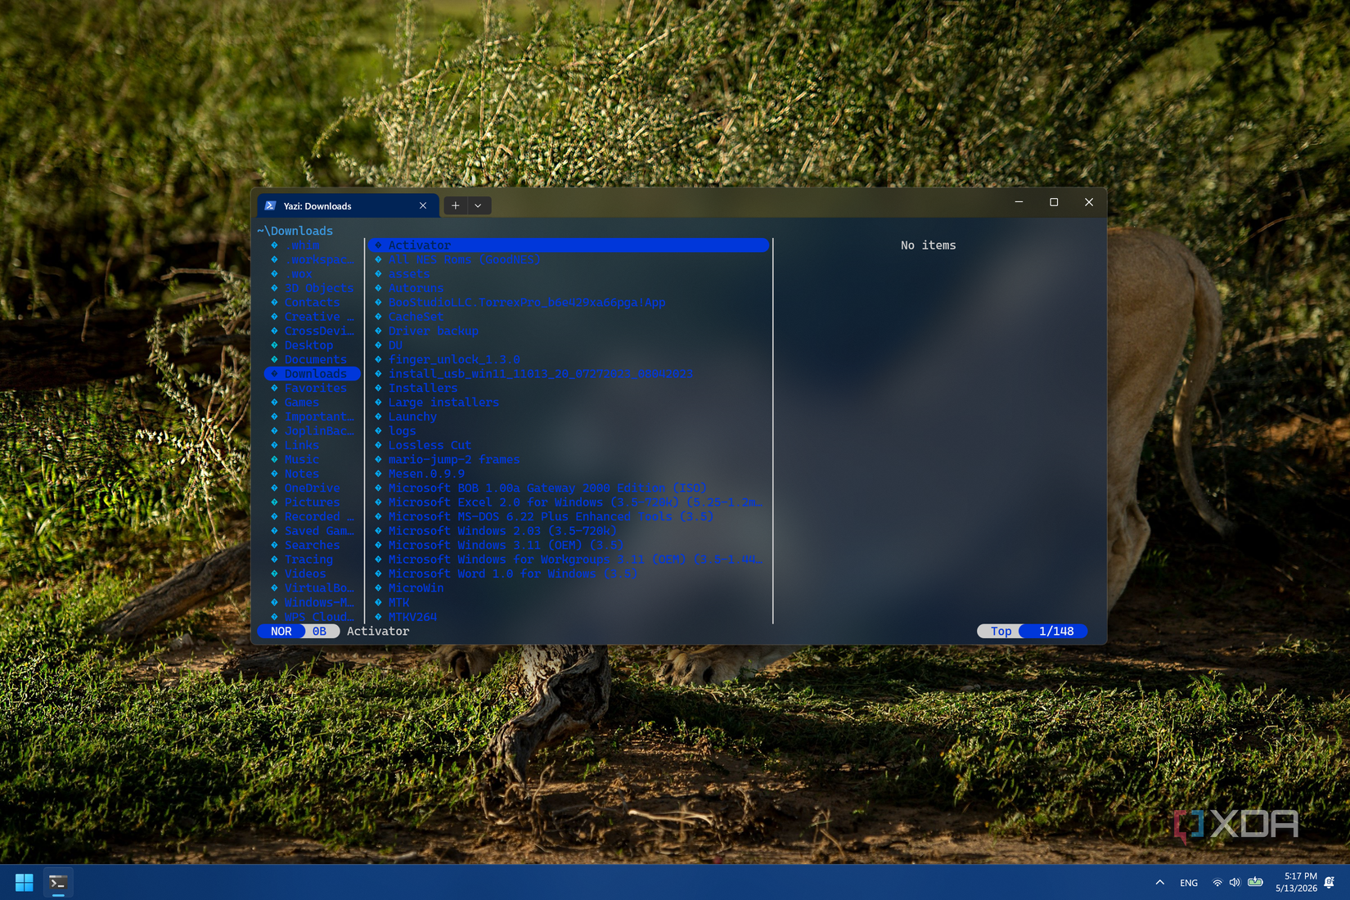Click the folder icon beside Autoruns

[x=378, y=288]
